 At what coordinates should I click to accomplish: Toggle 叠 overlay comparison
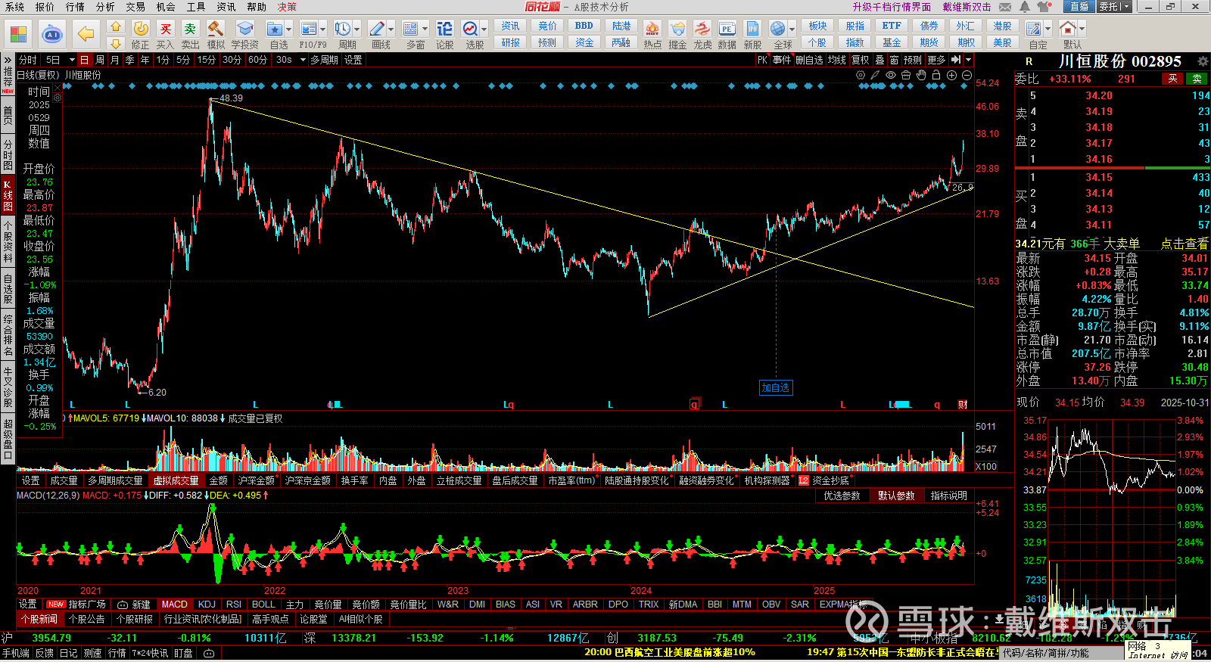pos(879,60)
